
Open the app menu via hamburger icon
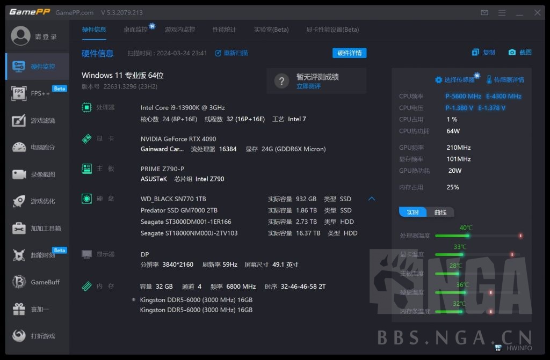501,12
